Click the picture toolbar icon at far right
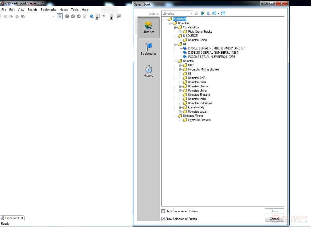Screen dimensions: 311x227 pyautogui.click(x=119, y=16)
